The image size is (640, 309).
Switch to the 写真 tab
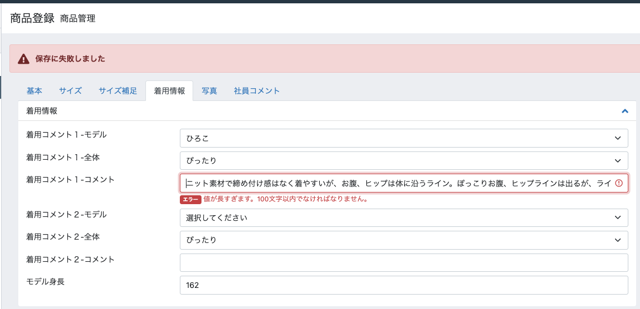click(x=209, y=91)
